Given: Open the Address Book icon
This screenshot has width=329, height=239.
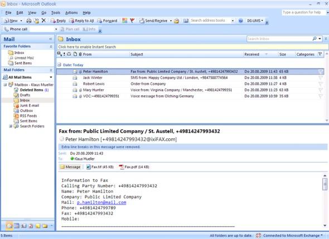Looking at the screenshot, I should [x=186, y=21].
